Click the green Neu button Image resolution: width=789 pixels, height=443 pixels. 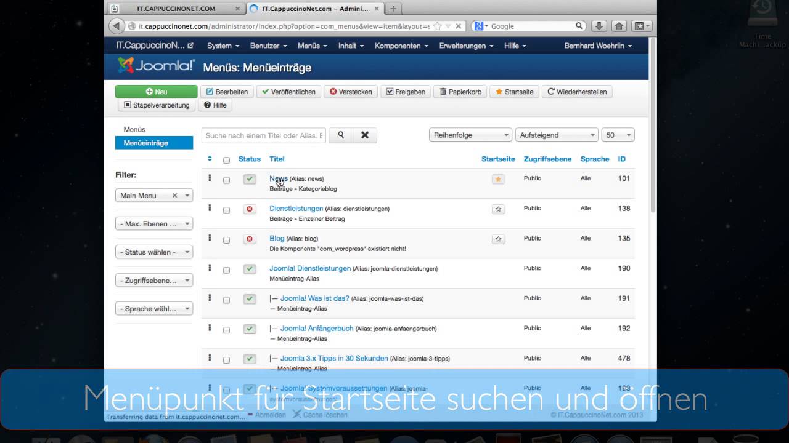(x=157, y=92)
